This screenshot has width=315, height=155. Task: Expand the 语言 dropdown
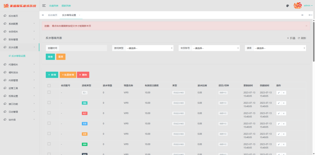pos(279,48)
